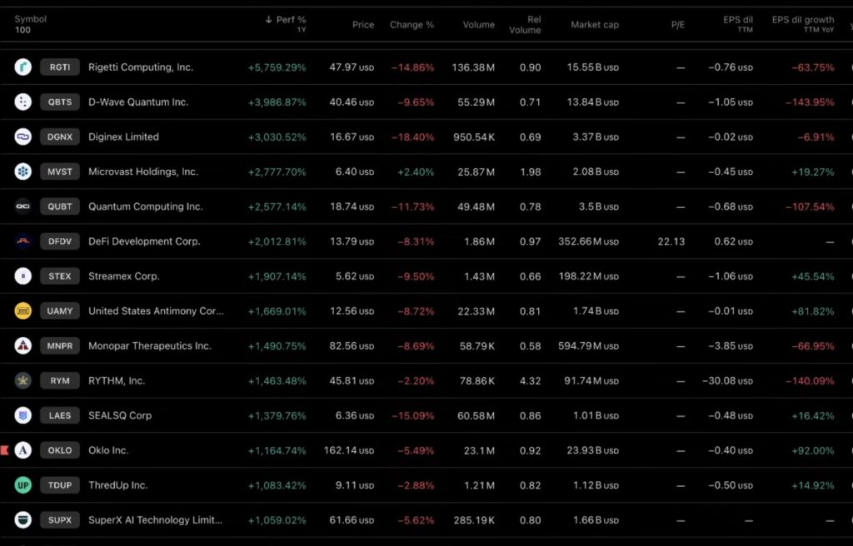Viewport: 853px width, 546px height.
Task: Click the Rel Volume column header
Action: [x=525, y=25]
